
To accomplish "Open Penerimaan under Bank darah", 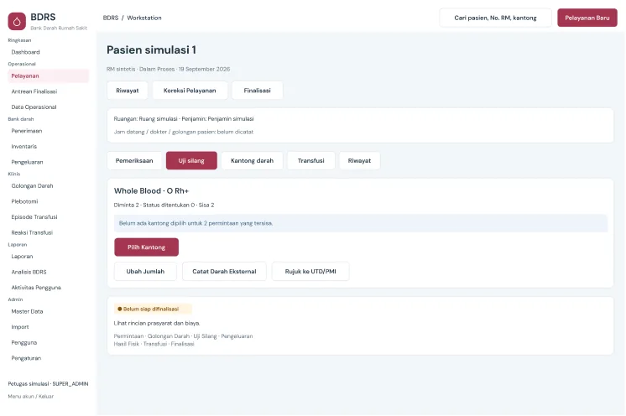I will point(27,131).
